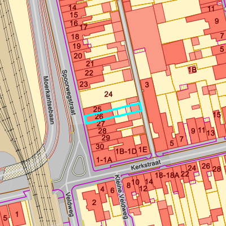Select the cyan-highlighted parcel number 26

pos(113,113)
